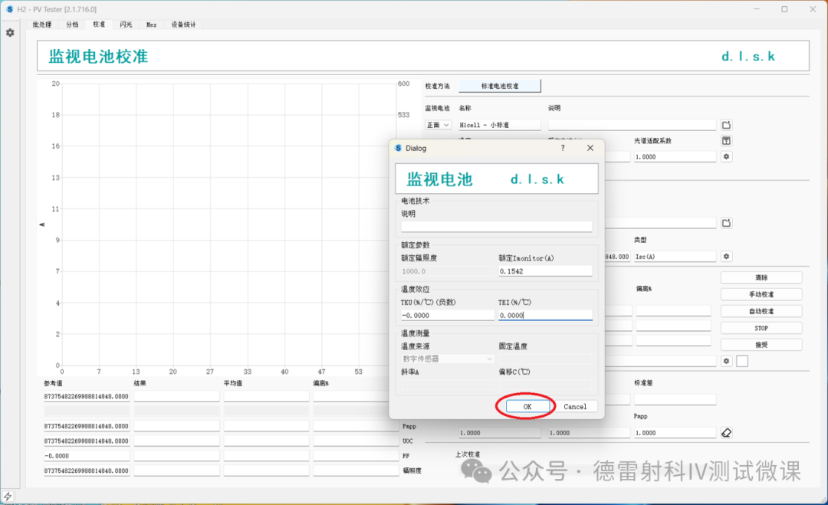The height and width of the screenshot is (505, 828).
Task: Click the eraser icon beside Pmpp field
Action: click(x=727, y=433)
